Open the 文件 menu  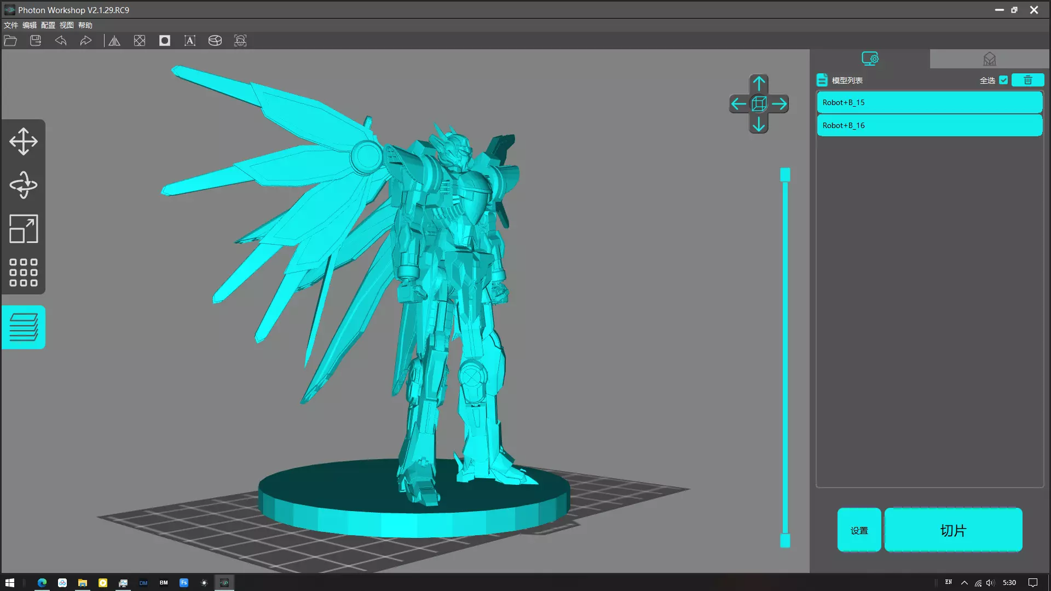pos(11,25)
